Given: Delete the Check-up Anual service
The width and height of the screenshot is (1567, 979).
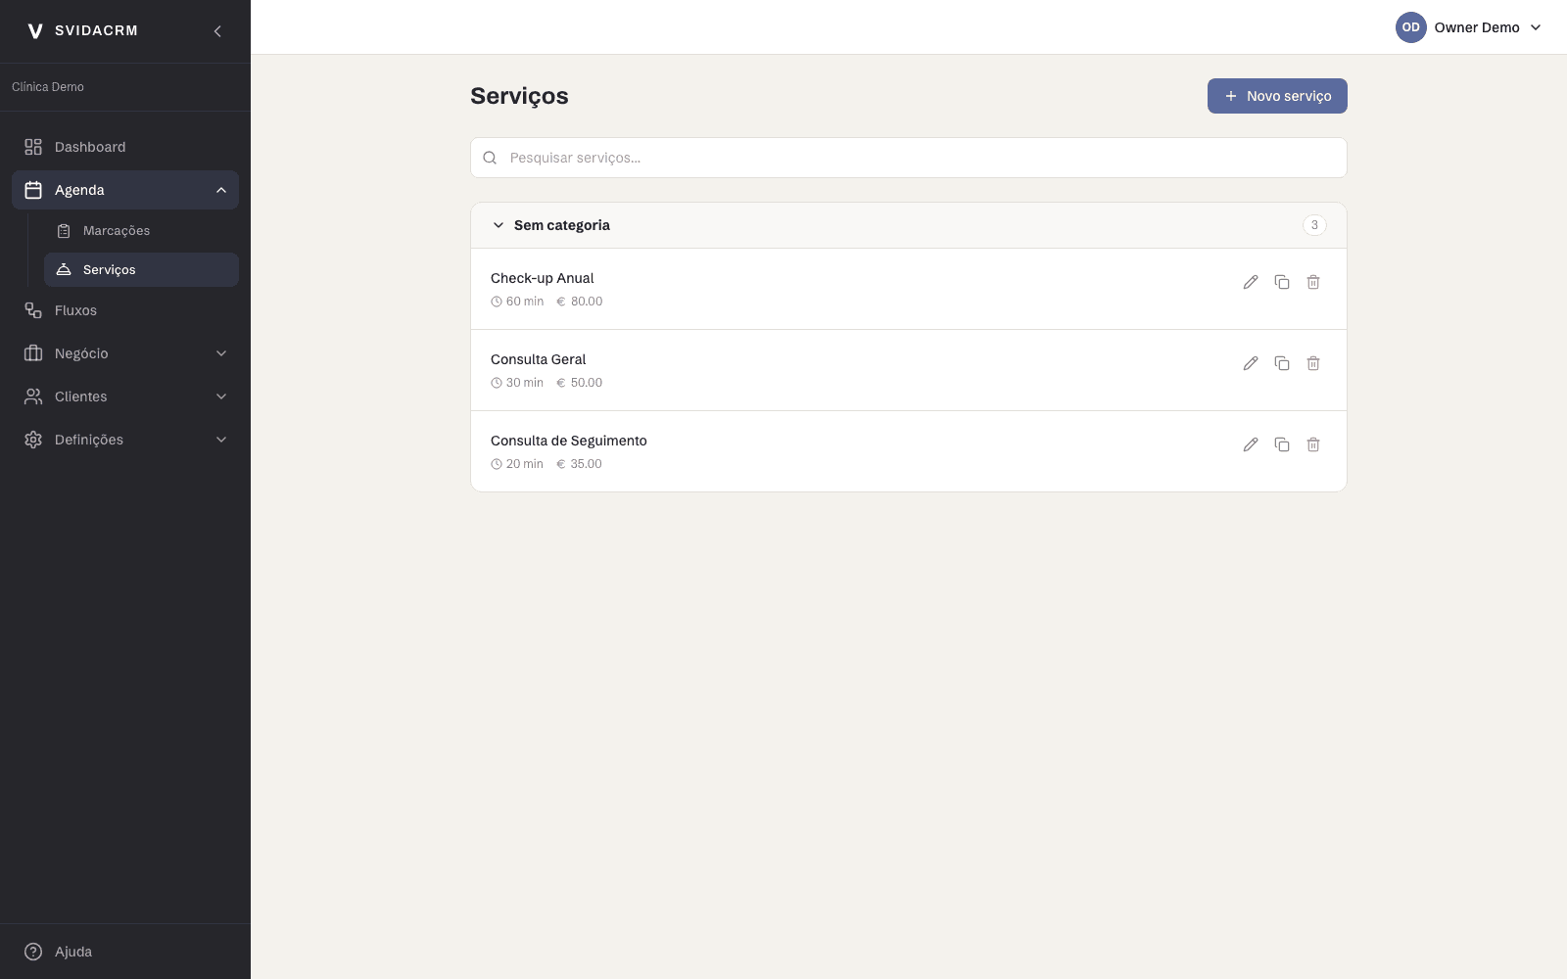Looking at the screenshot, I should click(1313, 282).
